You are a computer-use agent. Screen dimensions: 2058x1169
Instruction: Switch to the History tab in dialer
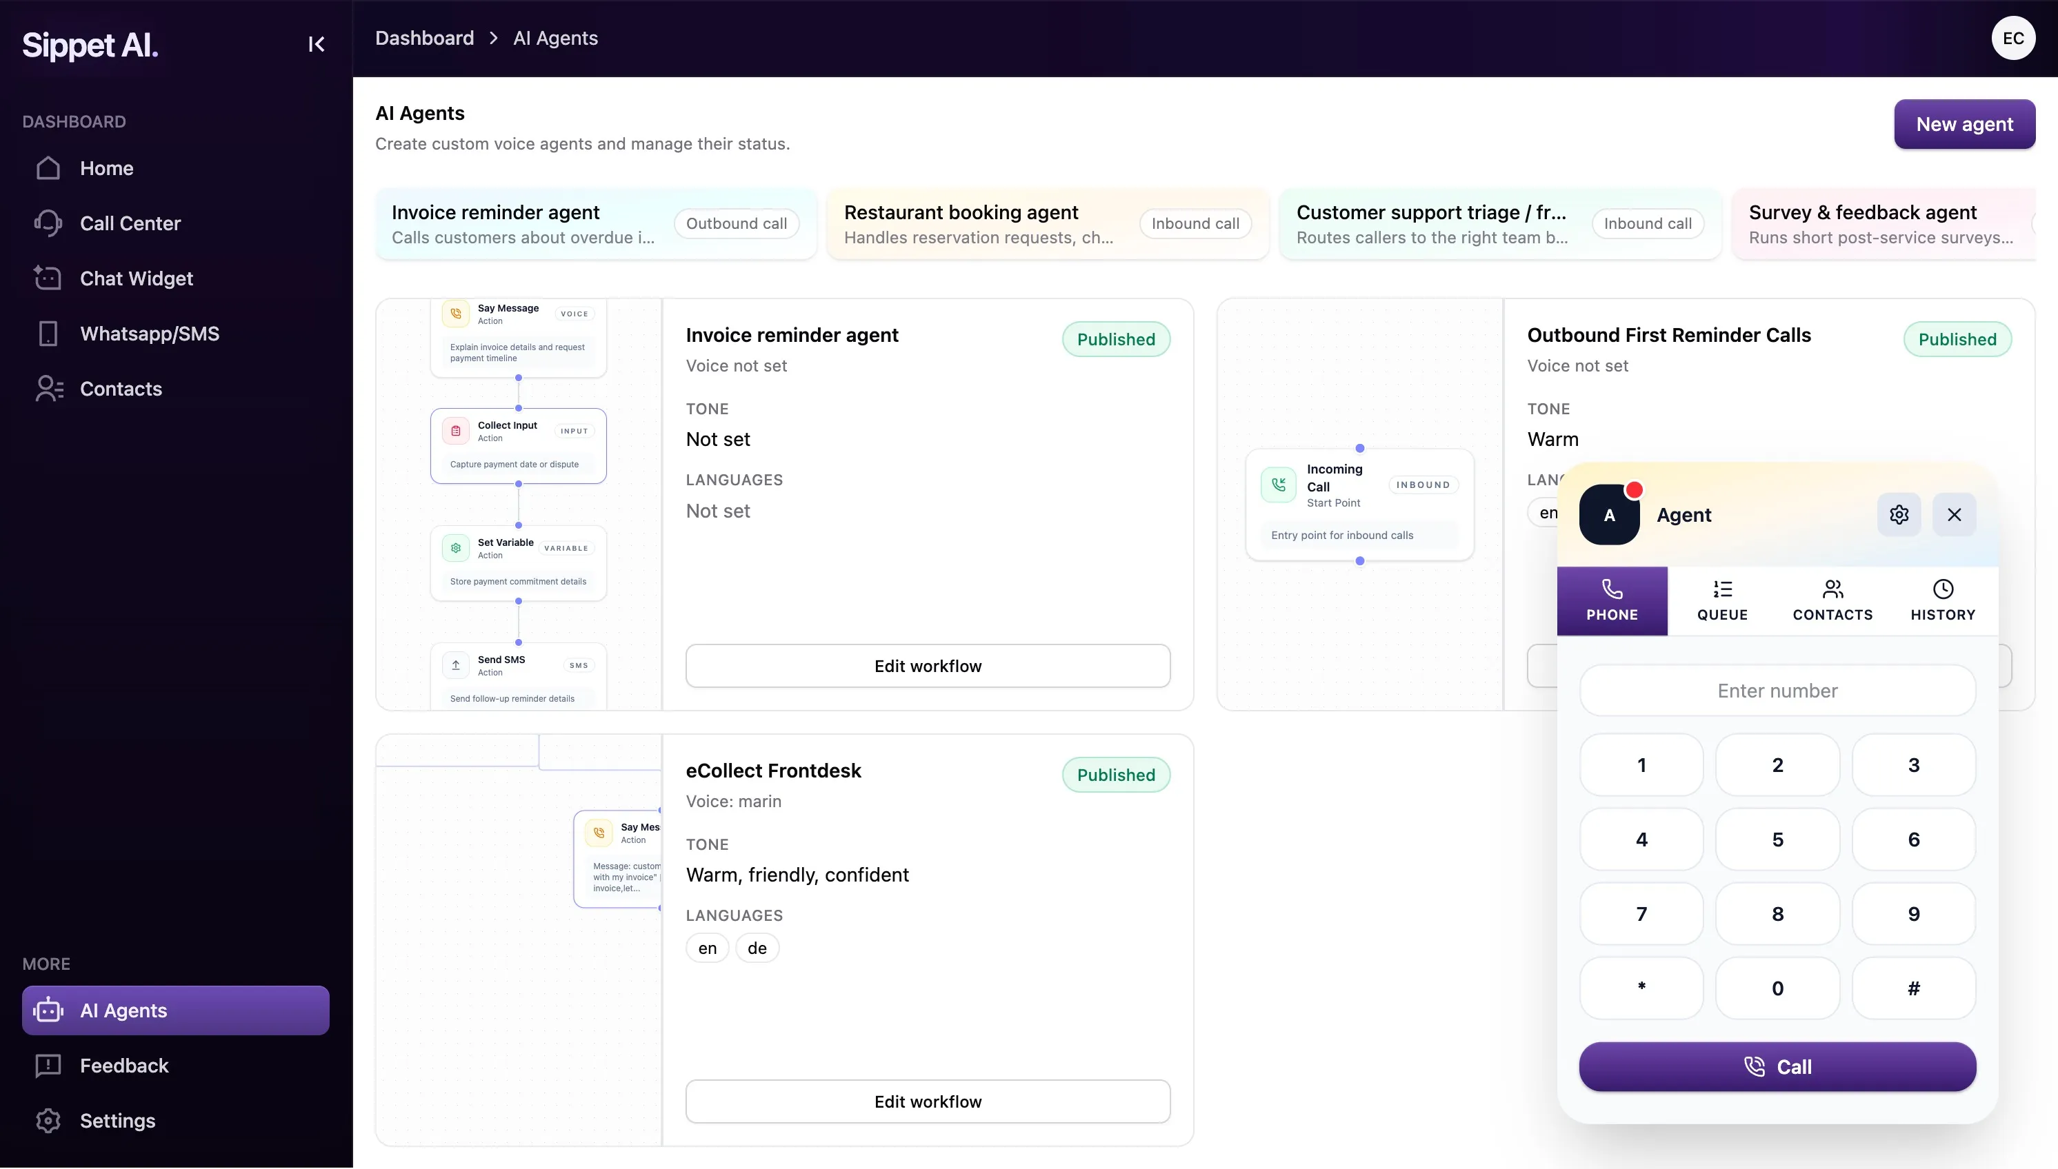(x=1942, y=600)
